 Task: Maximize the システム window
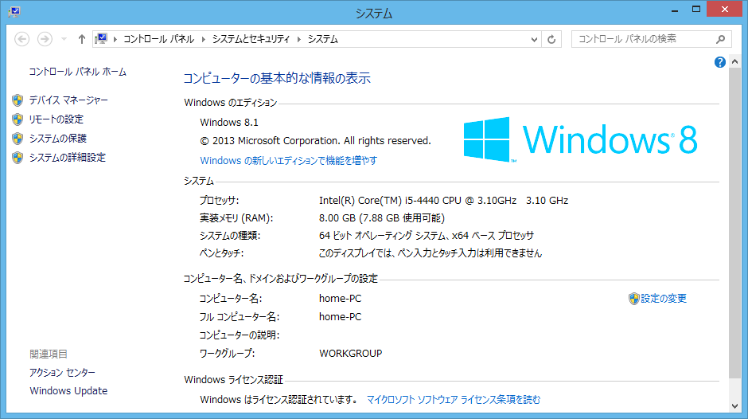click(696, 10)
